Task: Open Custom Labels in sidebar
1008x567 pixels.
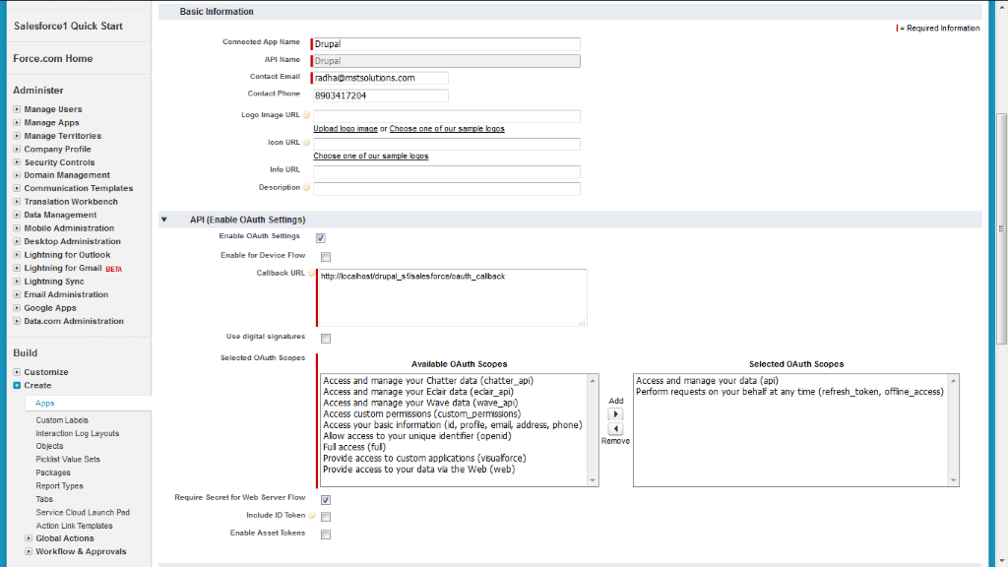Action: (x=62, y=420)
